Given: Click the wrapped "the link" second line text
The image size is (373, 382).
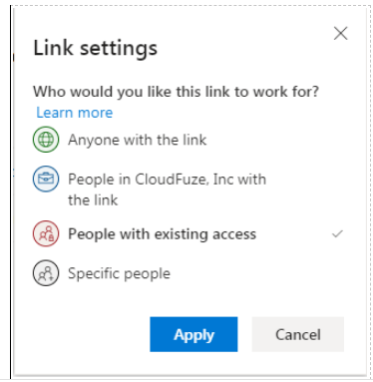Looking at the screenshot, I should 93,200.
